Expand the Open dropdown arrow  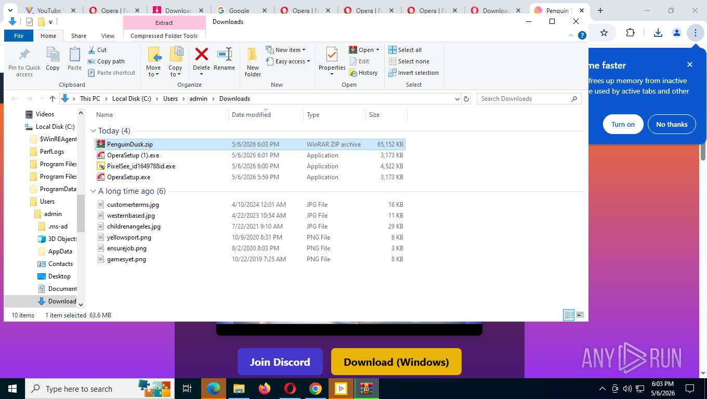click(377, 50)
